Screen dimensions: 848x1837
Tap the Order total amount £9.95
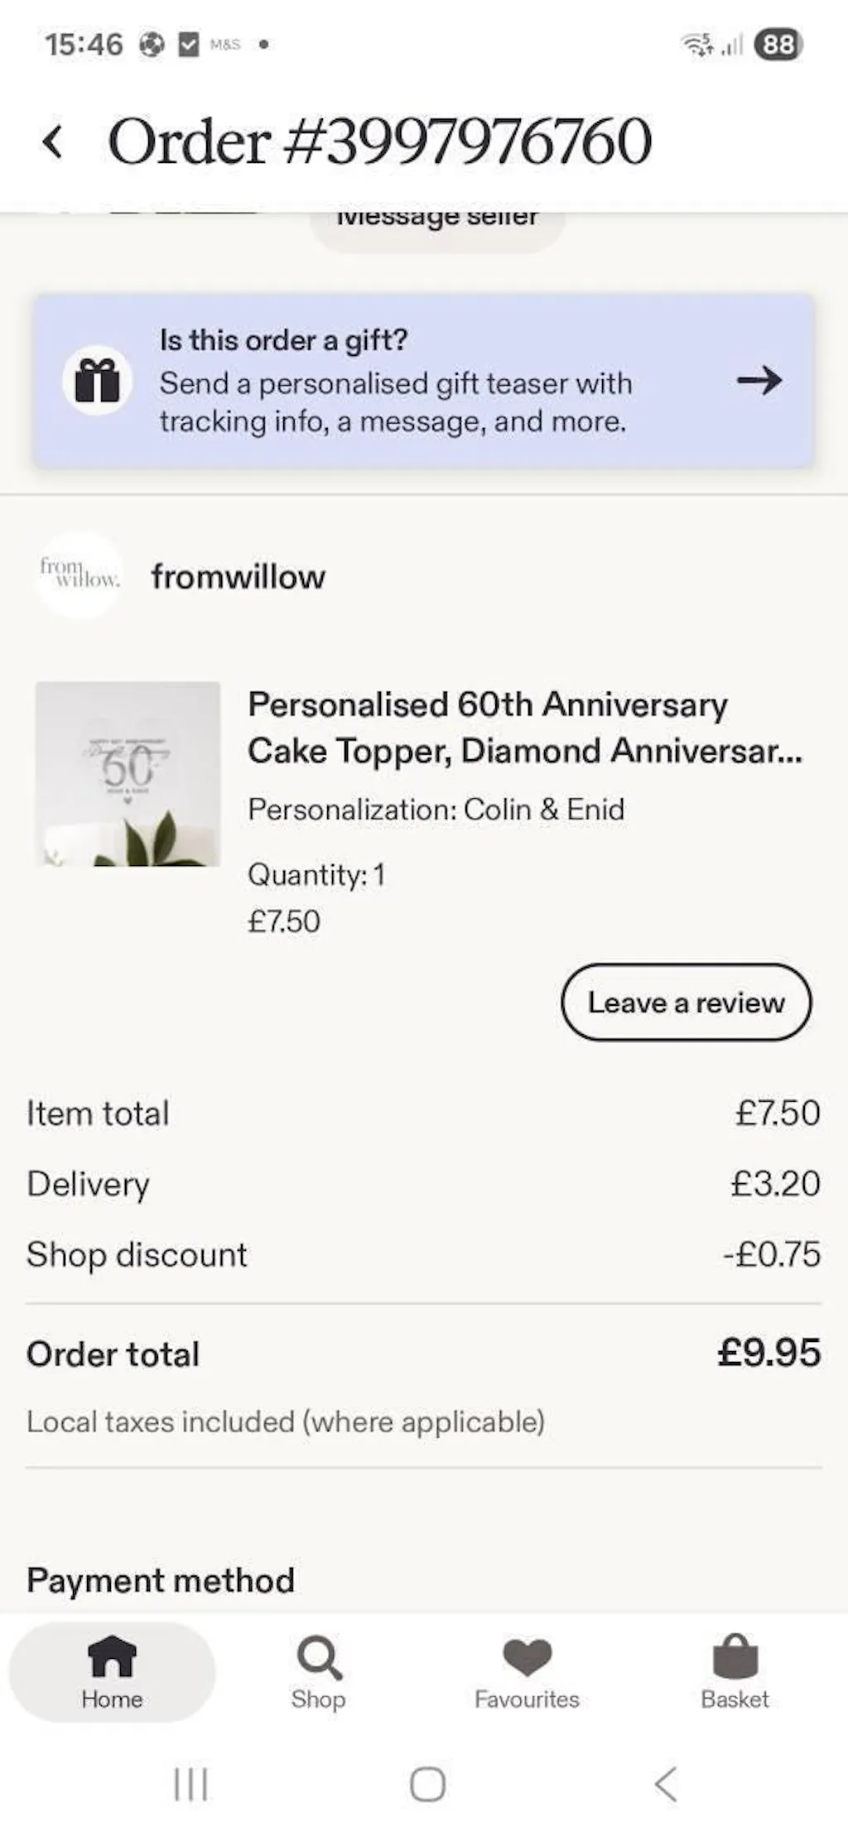click(768, 1353)
